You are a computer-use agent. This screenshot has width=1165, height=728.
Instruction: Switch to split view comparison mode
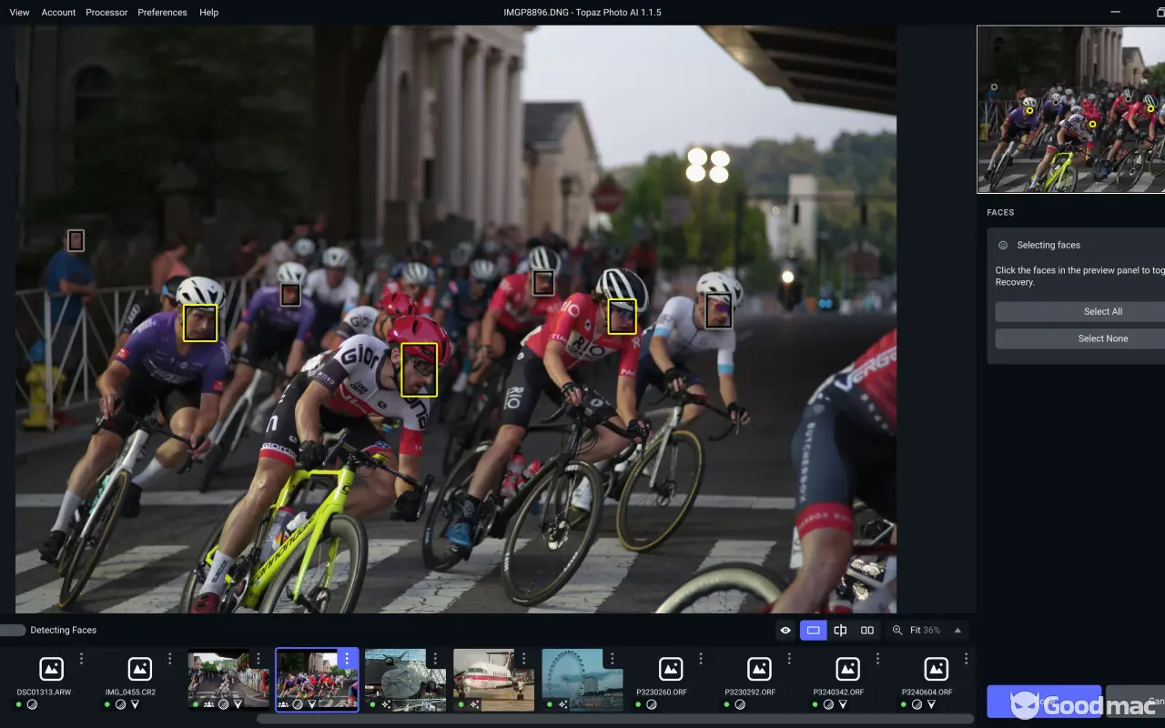point(840,630)
